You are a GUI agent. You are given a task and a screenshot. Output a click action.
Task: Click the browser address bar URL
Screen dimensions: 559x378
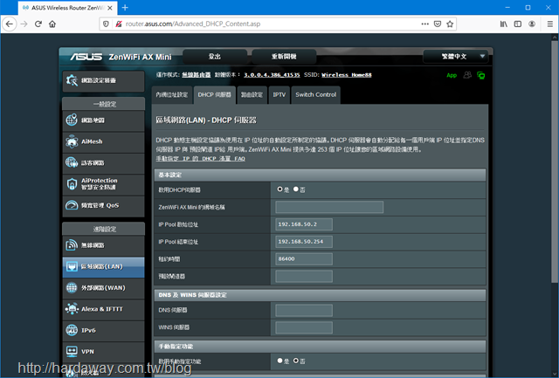[193, 24]
